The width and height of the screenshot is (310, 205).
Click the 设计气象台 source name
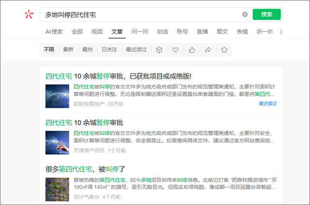86,197
